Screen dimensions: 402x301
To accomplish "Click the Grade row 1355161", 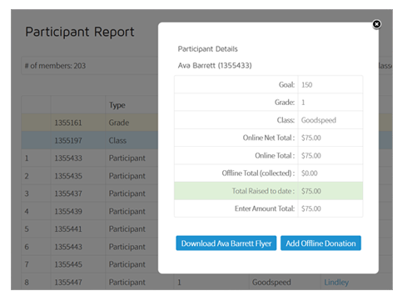I will 90,123.
